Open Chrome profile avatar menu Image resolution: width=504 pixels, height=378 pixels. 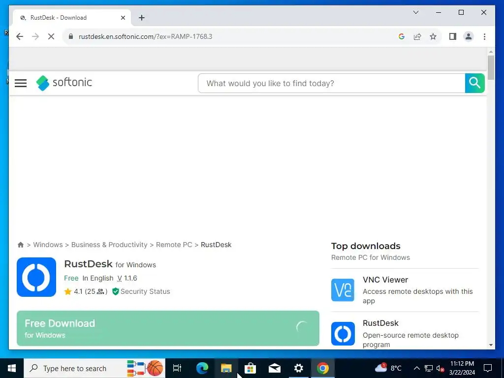click(x=469, y=36)
